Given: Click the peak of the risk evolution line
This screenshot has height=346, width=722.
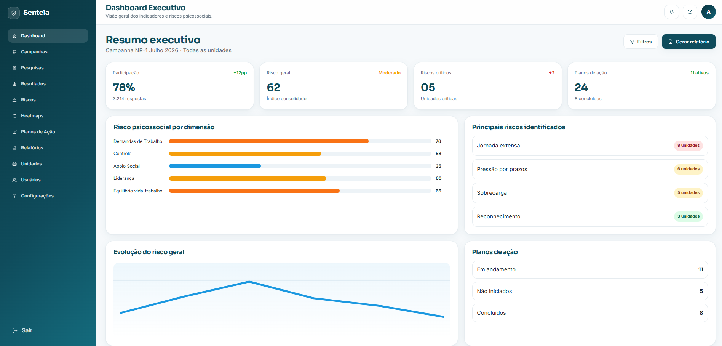Looking at the screenshot, I should tap(249, 282).
